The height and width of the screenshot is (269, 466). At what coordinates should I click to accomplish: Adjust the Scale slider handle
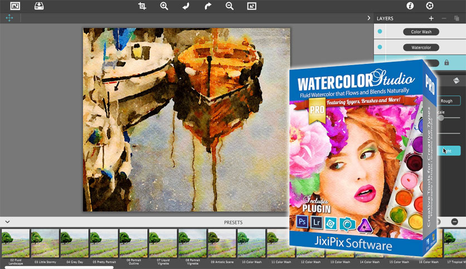point(441,118)
